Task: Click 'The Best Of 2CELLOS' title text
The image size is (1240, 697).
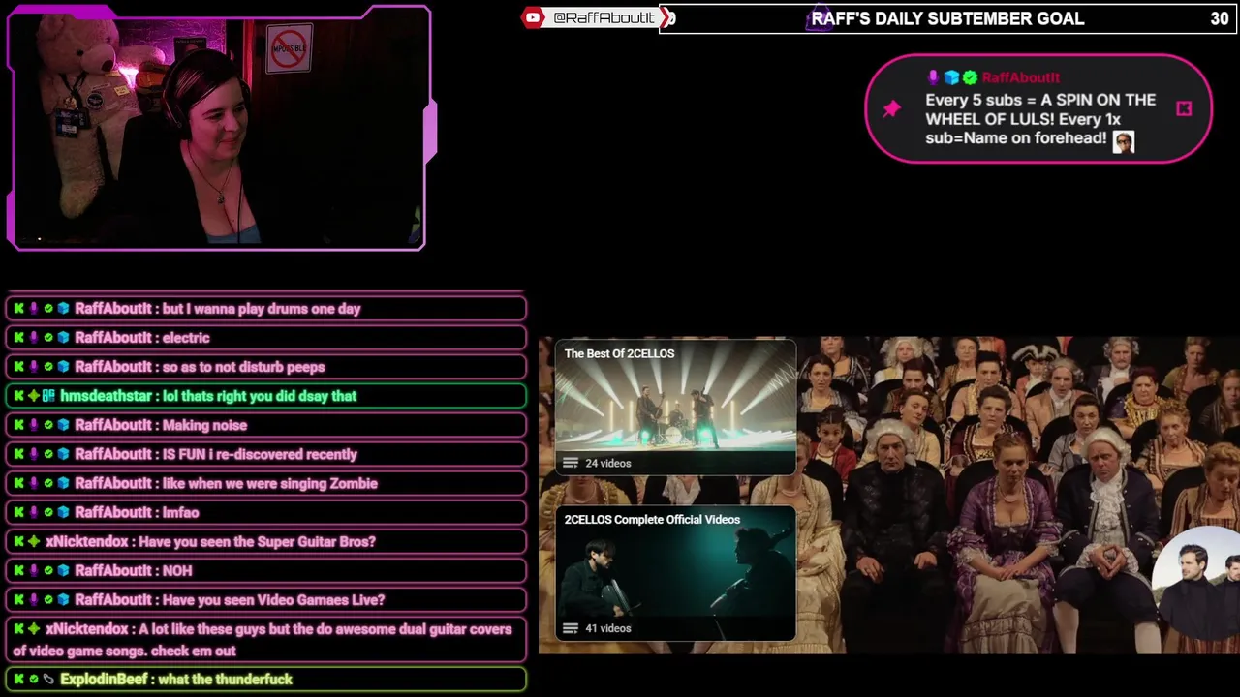Action: point(619,353)
